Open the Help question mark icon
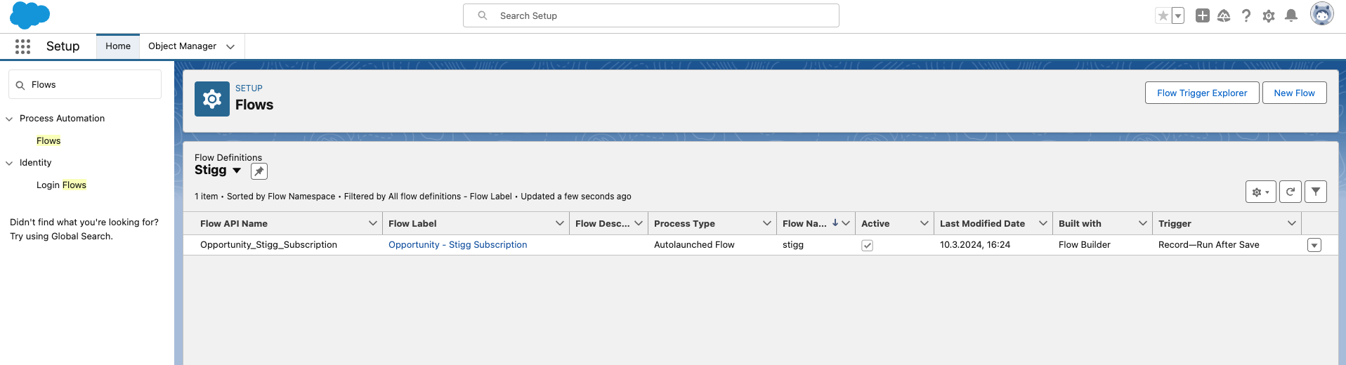Viewport: 1346px width, 365px height. click(1246, 15)
